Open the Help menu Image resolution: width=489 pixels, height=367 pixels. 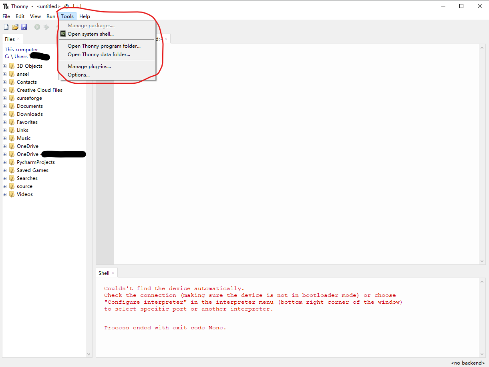[85, 16]
